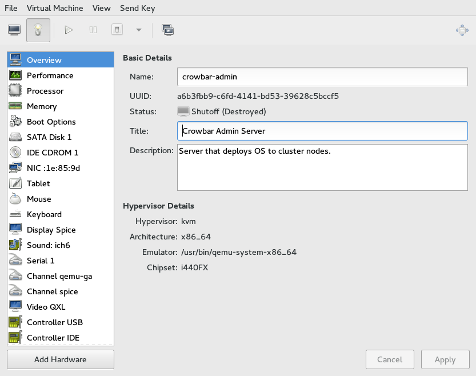This screenshot has height=376, width=476.
Task: Click the fullscreen arrows icon
Action: [x=462, y=30]
